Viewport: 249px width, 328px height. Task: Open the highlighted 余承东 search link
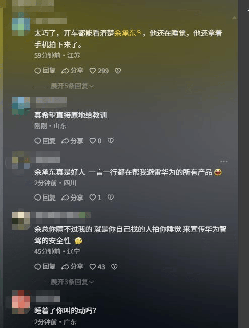pyautogui.click(x=128, y=33)
